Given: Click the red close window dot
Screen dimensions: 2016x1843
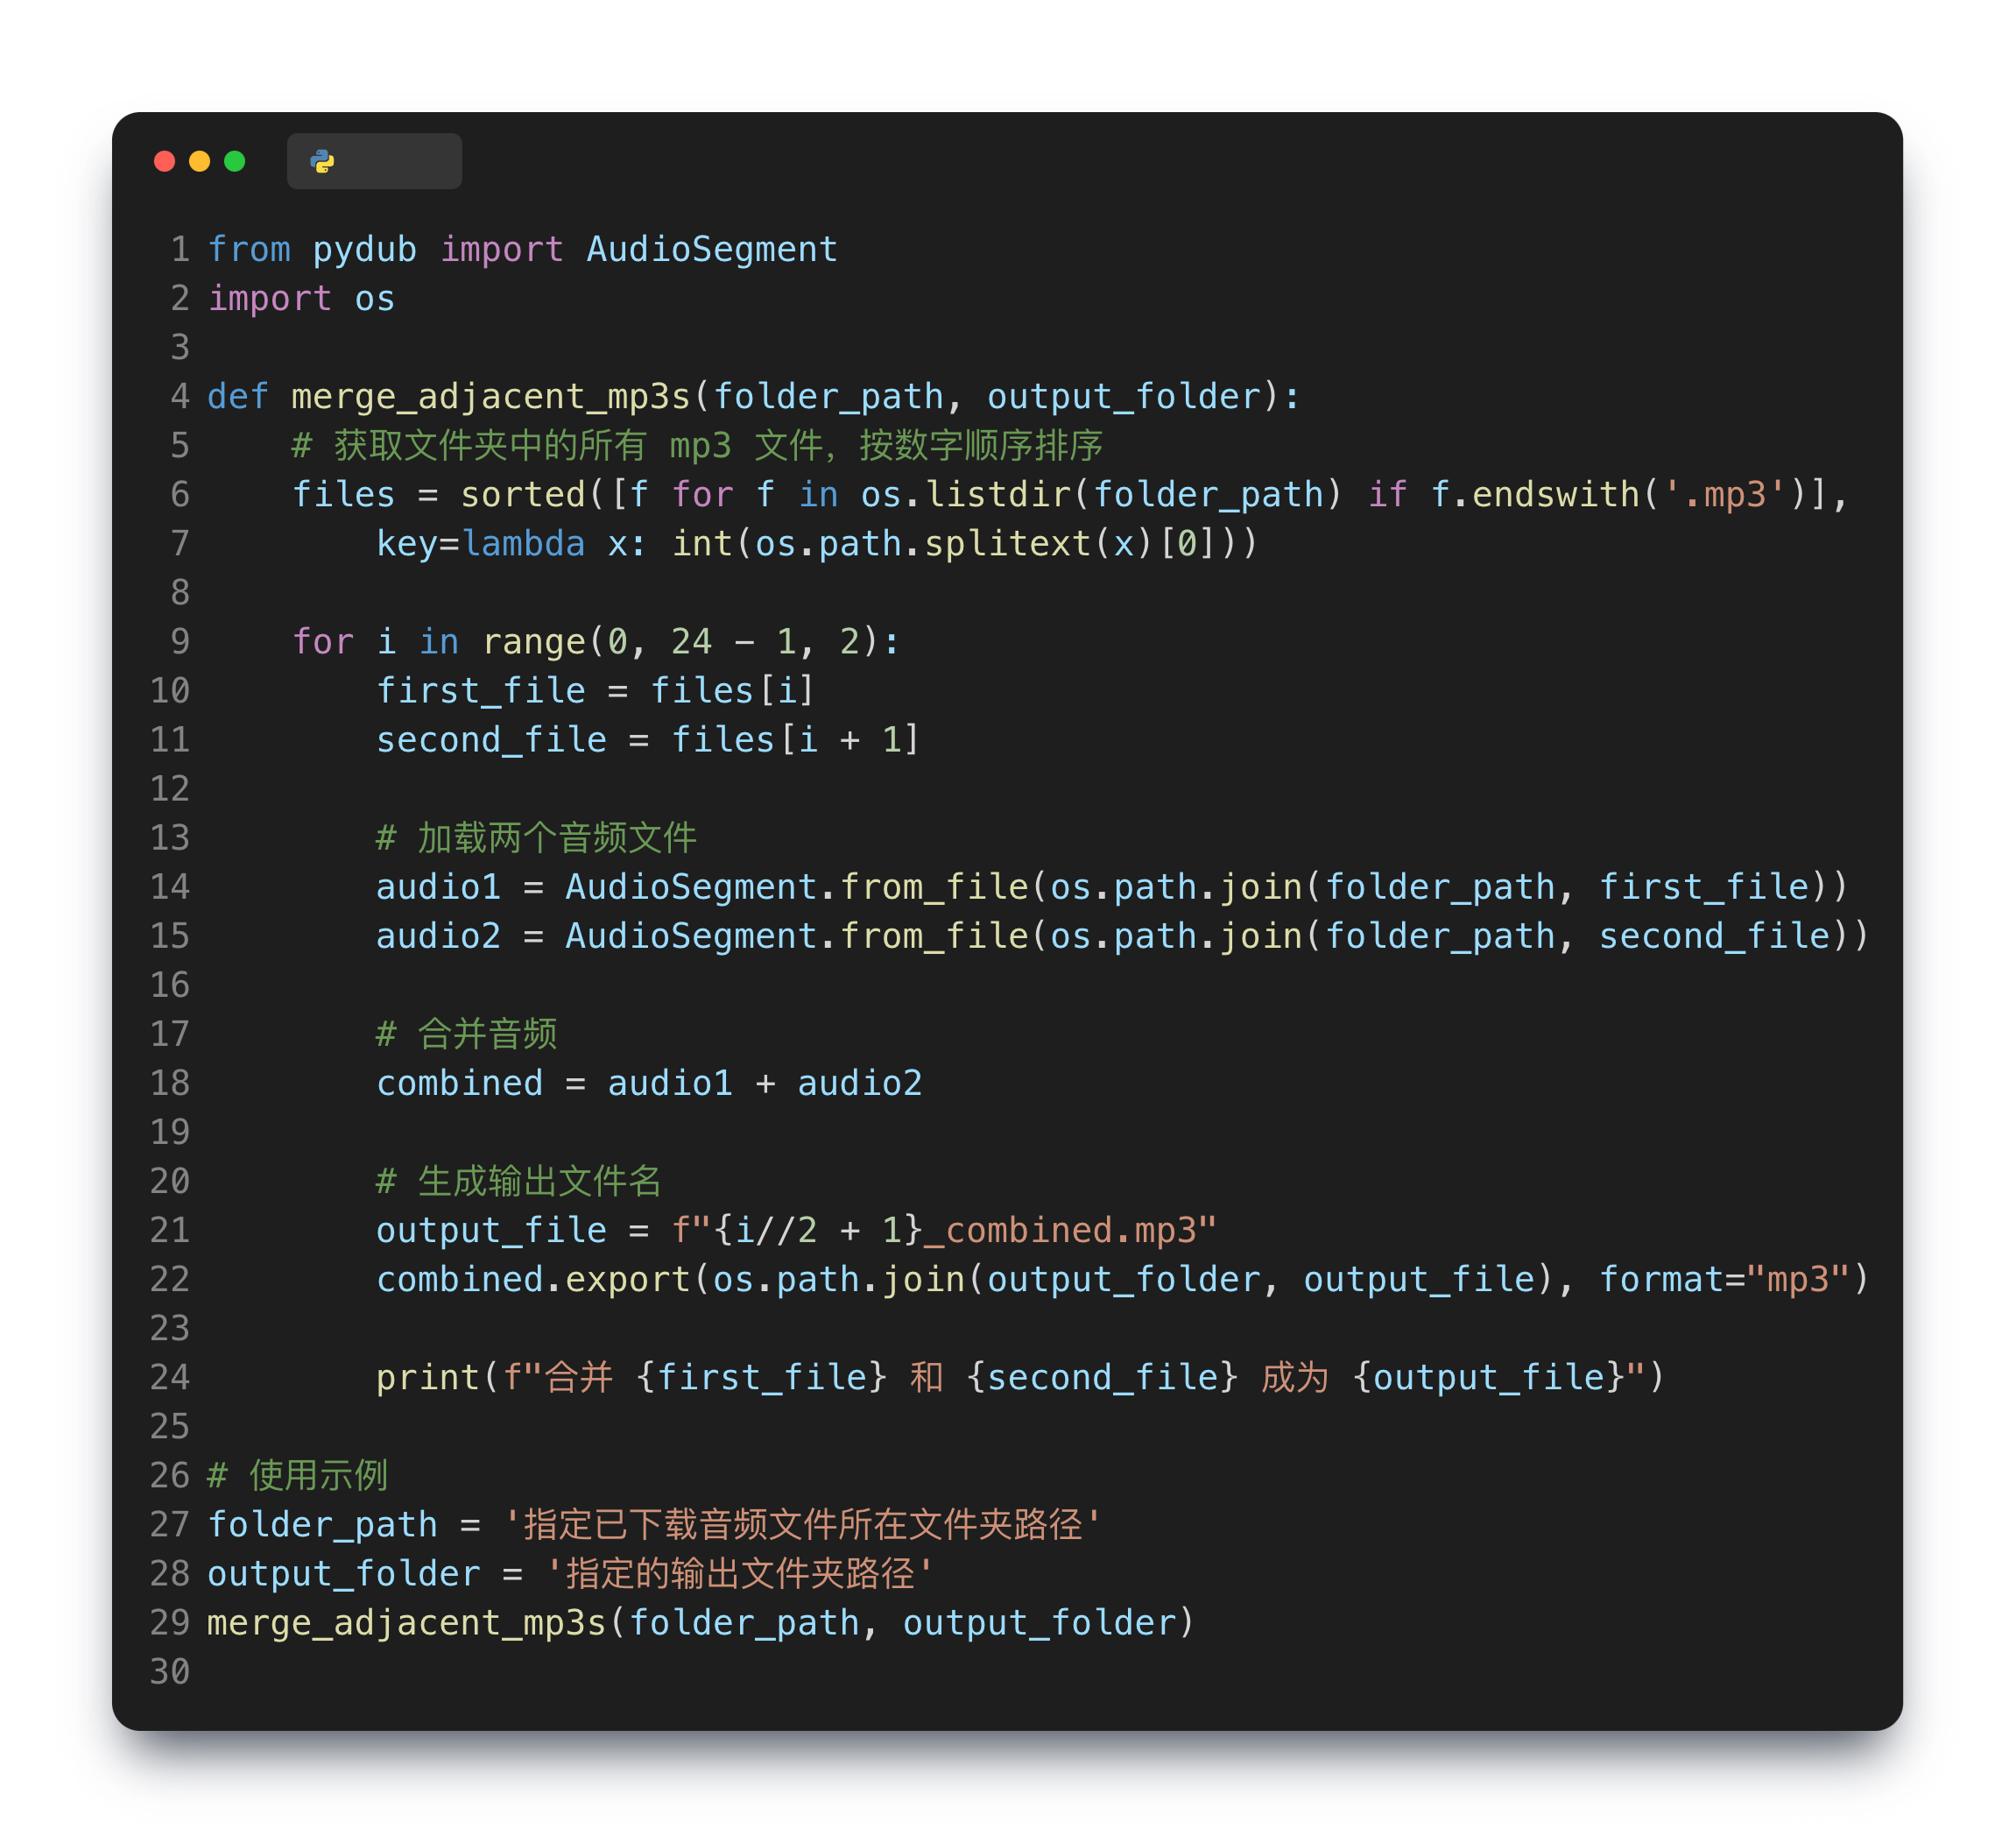Looking at the screenshot, I should [165, 161].
